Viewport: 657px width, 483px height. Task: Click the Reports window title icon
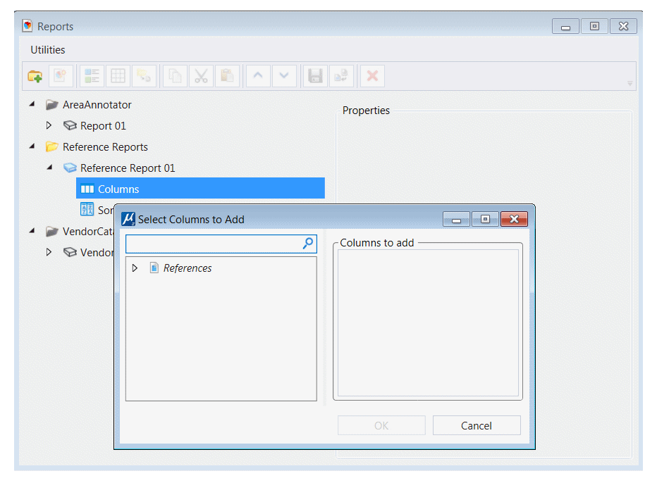point(27,26)
